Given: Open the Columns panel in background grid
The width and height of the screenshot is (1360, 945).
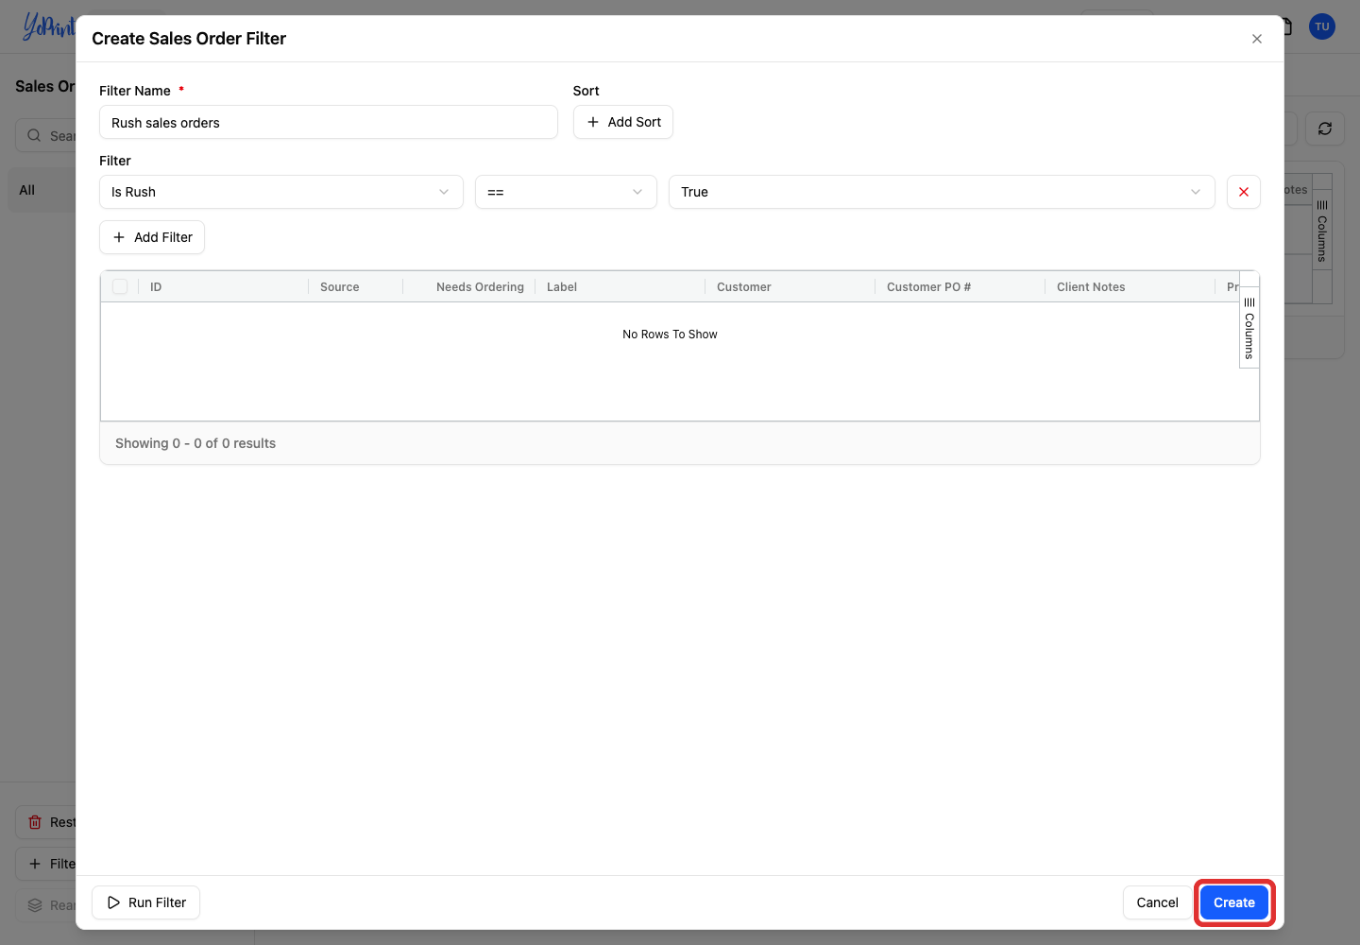Looking at the screenshot, I should click(x=1322, y=231).
